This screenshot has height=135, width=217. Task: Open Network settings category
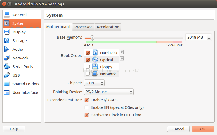tap(22, 58)
